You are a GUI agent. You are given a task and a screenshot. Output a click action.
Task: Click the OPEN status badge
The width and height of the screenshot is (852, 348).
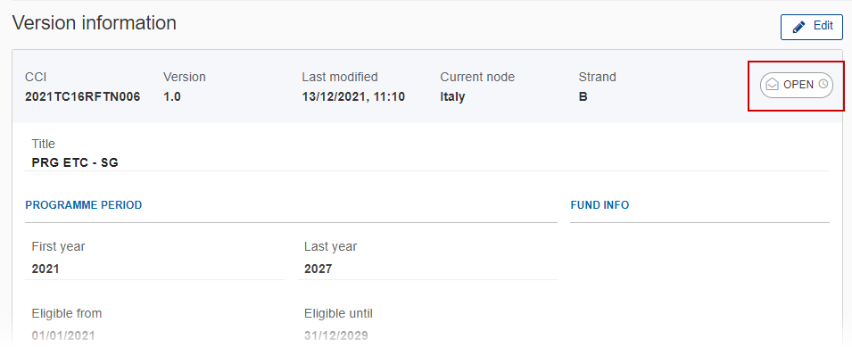tap(796, 86)
